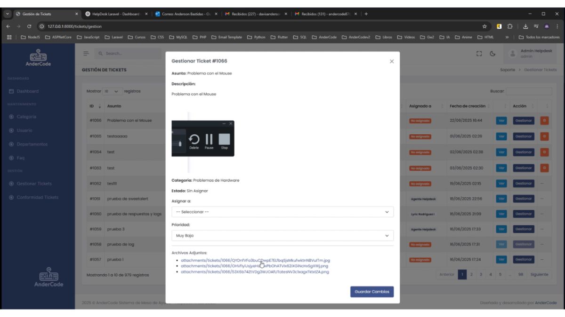Screen dimensions: 565x317
Task: Bookmark this page with the star icon
Action: tap(484, 26)
